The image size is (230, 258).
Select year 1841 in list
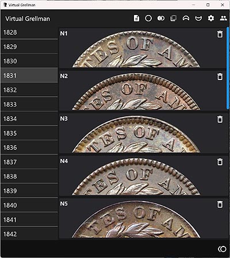click(x=29, y=219)
